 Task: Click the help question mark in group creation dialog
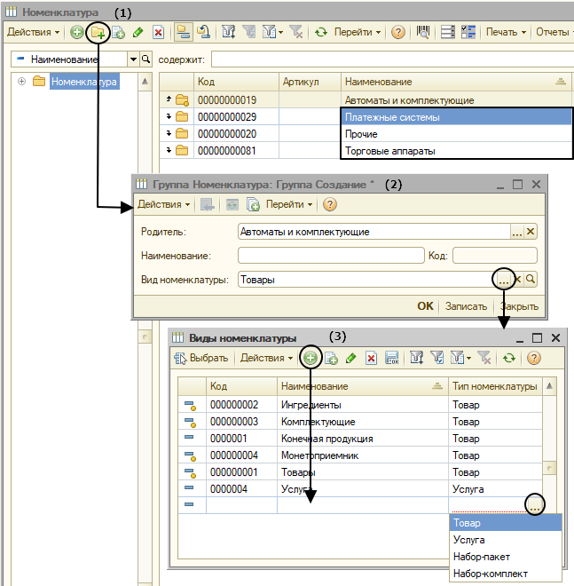coord(330,204)
